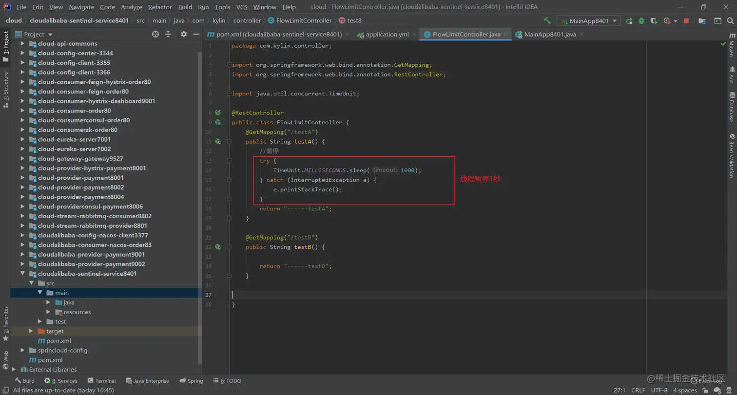Fold the testA method using the gutter fold marker

pyautogui.click(x=229, y=142)
